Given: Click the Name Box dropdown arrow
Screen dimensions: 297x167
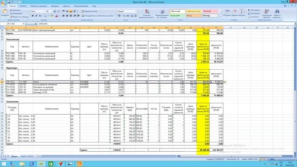Looking at the screenshot, I should tap(23, 24).
